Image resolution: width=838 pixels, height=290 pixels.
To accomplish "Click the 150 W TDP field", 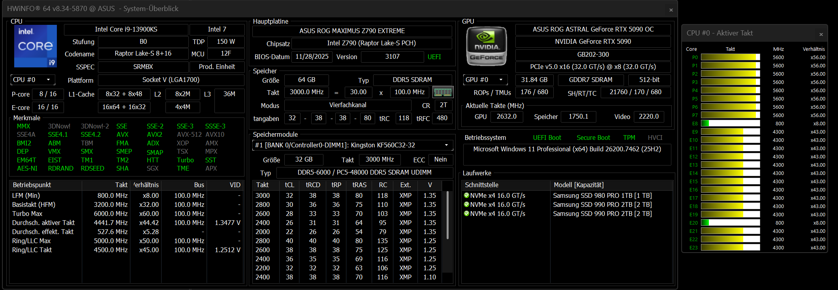I will pyautogui.click(x=226, y=42).
